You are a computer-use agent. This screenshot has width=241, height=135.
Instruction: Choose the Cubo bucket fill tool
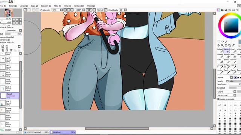(220, 61)
